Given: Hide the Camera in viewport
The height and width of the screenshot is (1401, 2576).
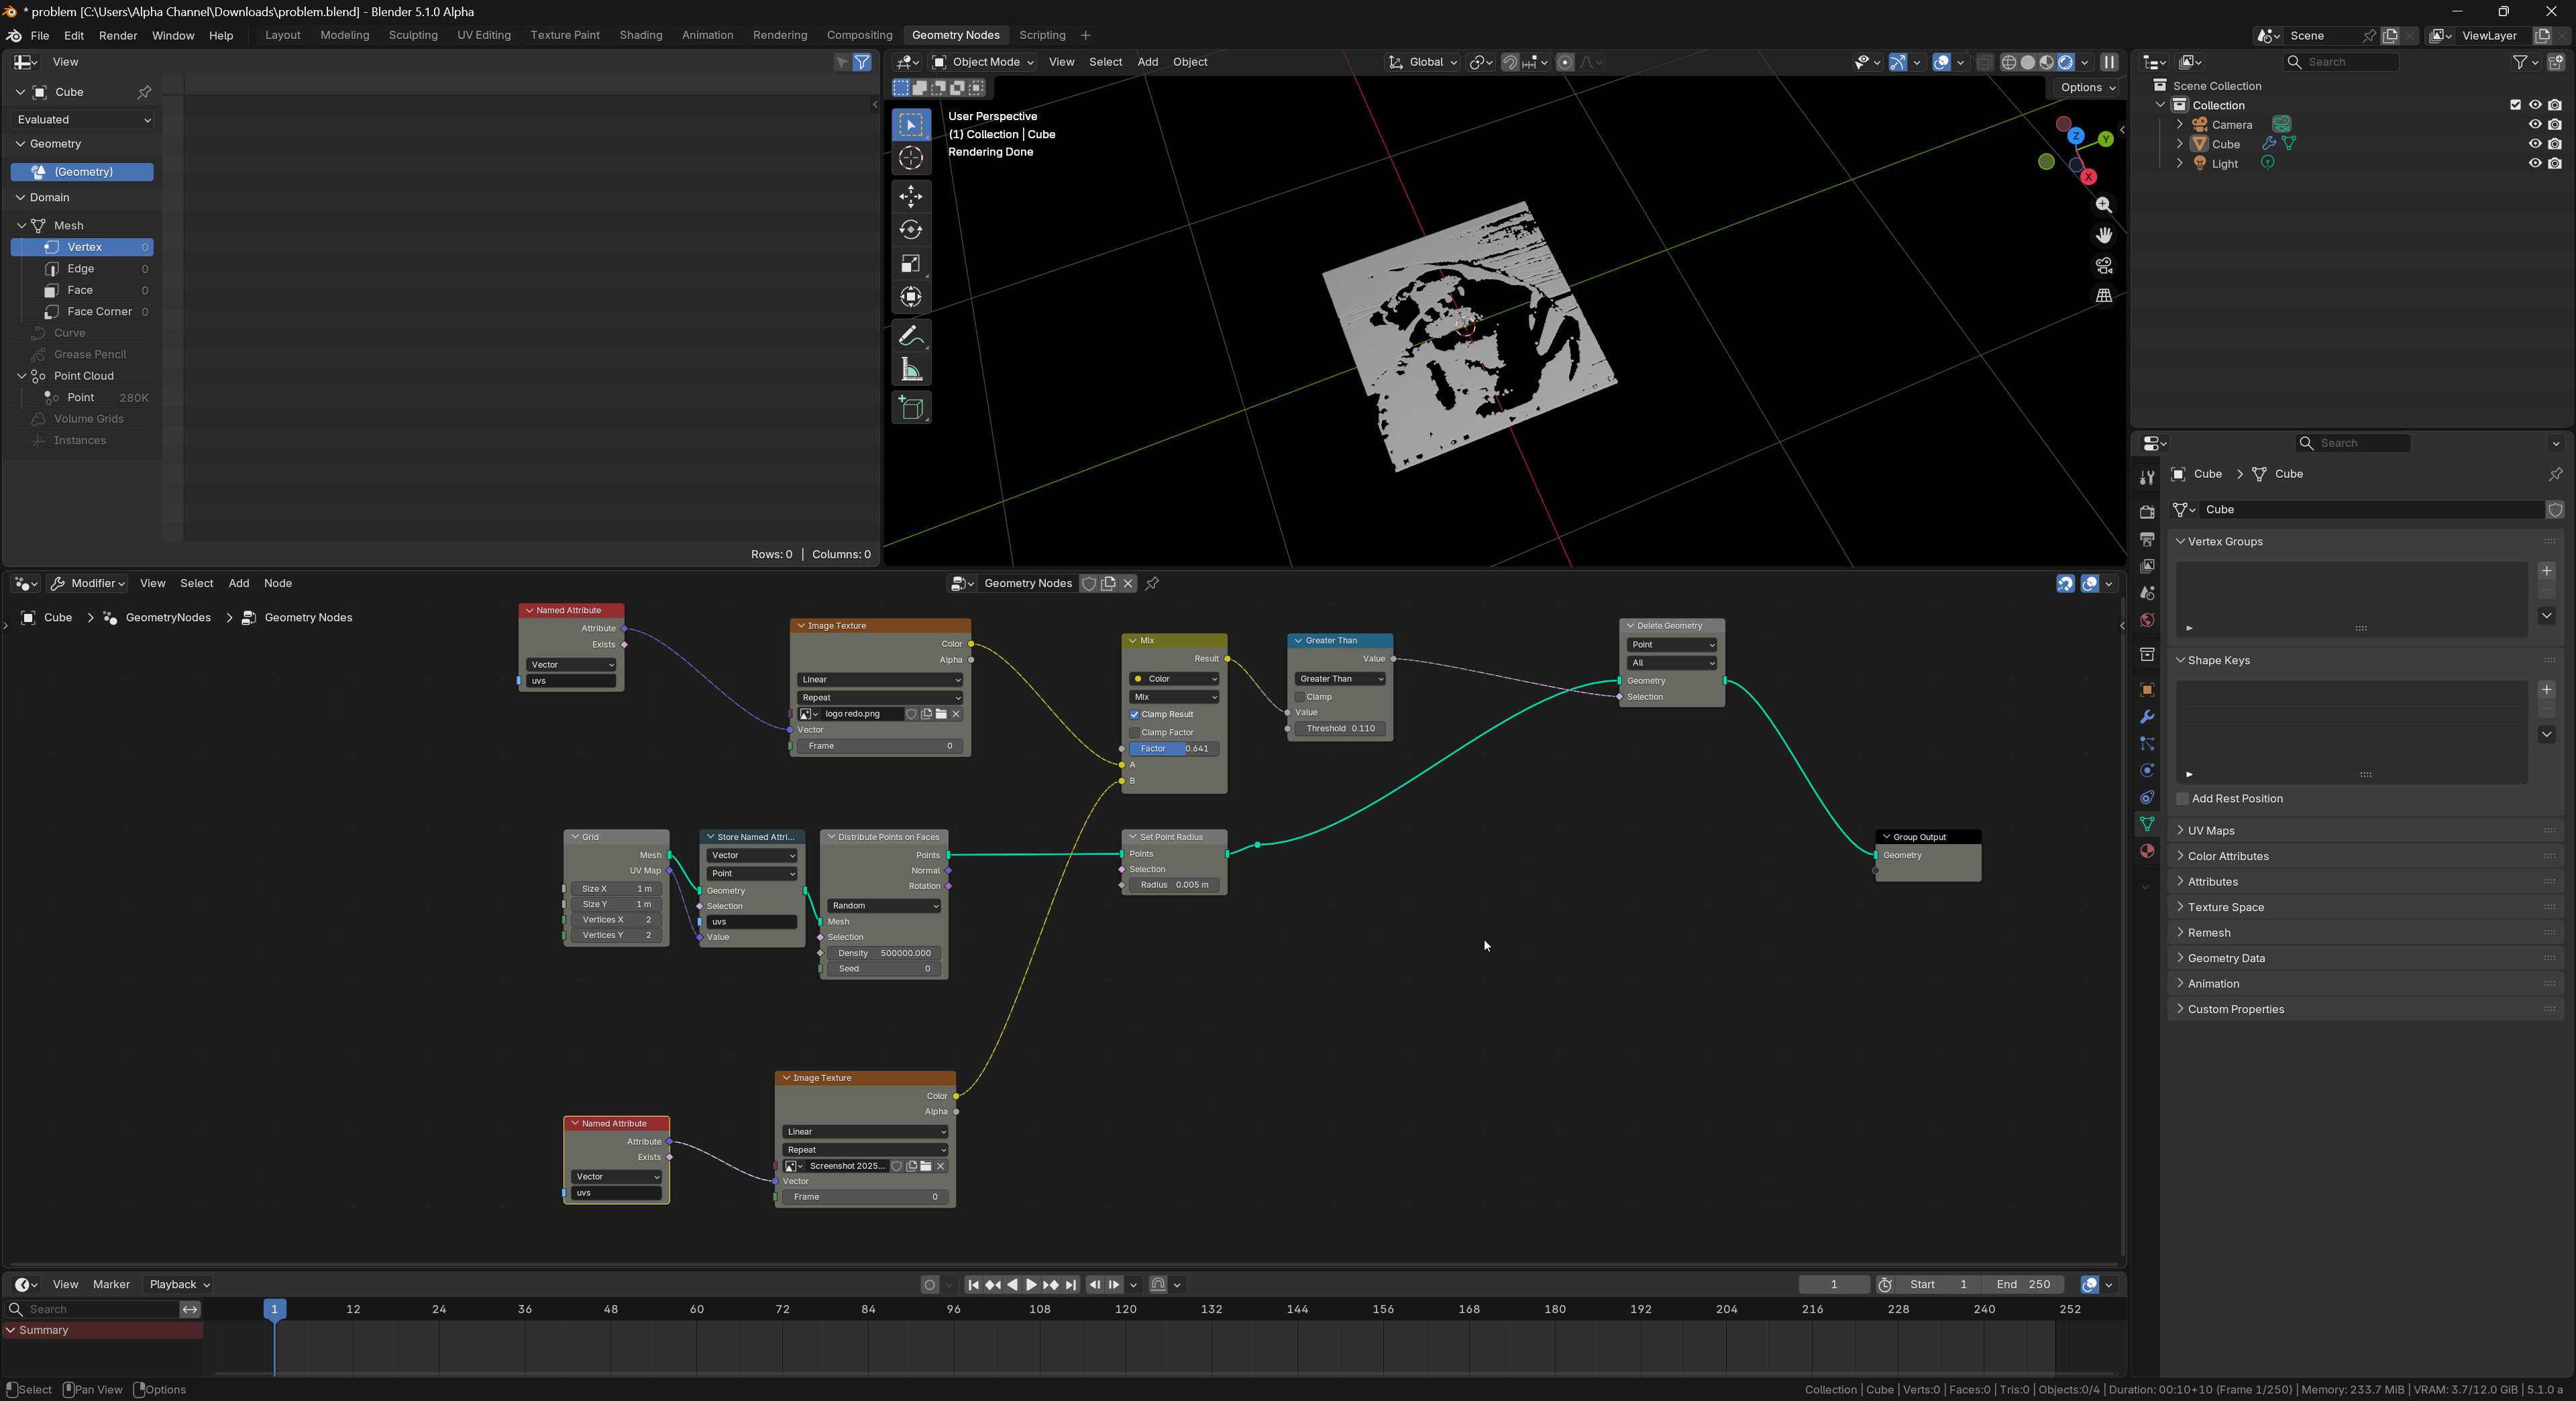Looking at the screenshot, I should coord(2534,125).
